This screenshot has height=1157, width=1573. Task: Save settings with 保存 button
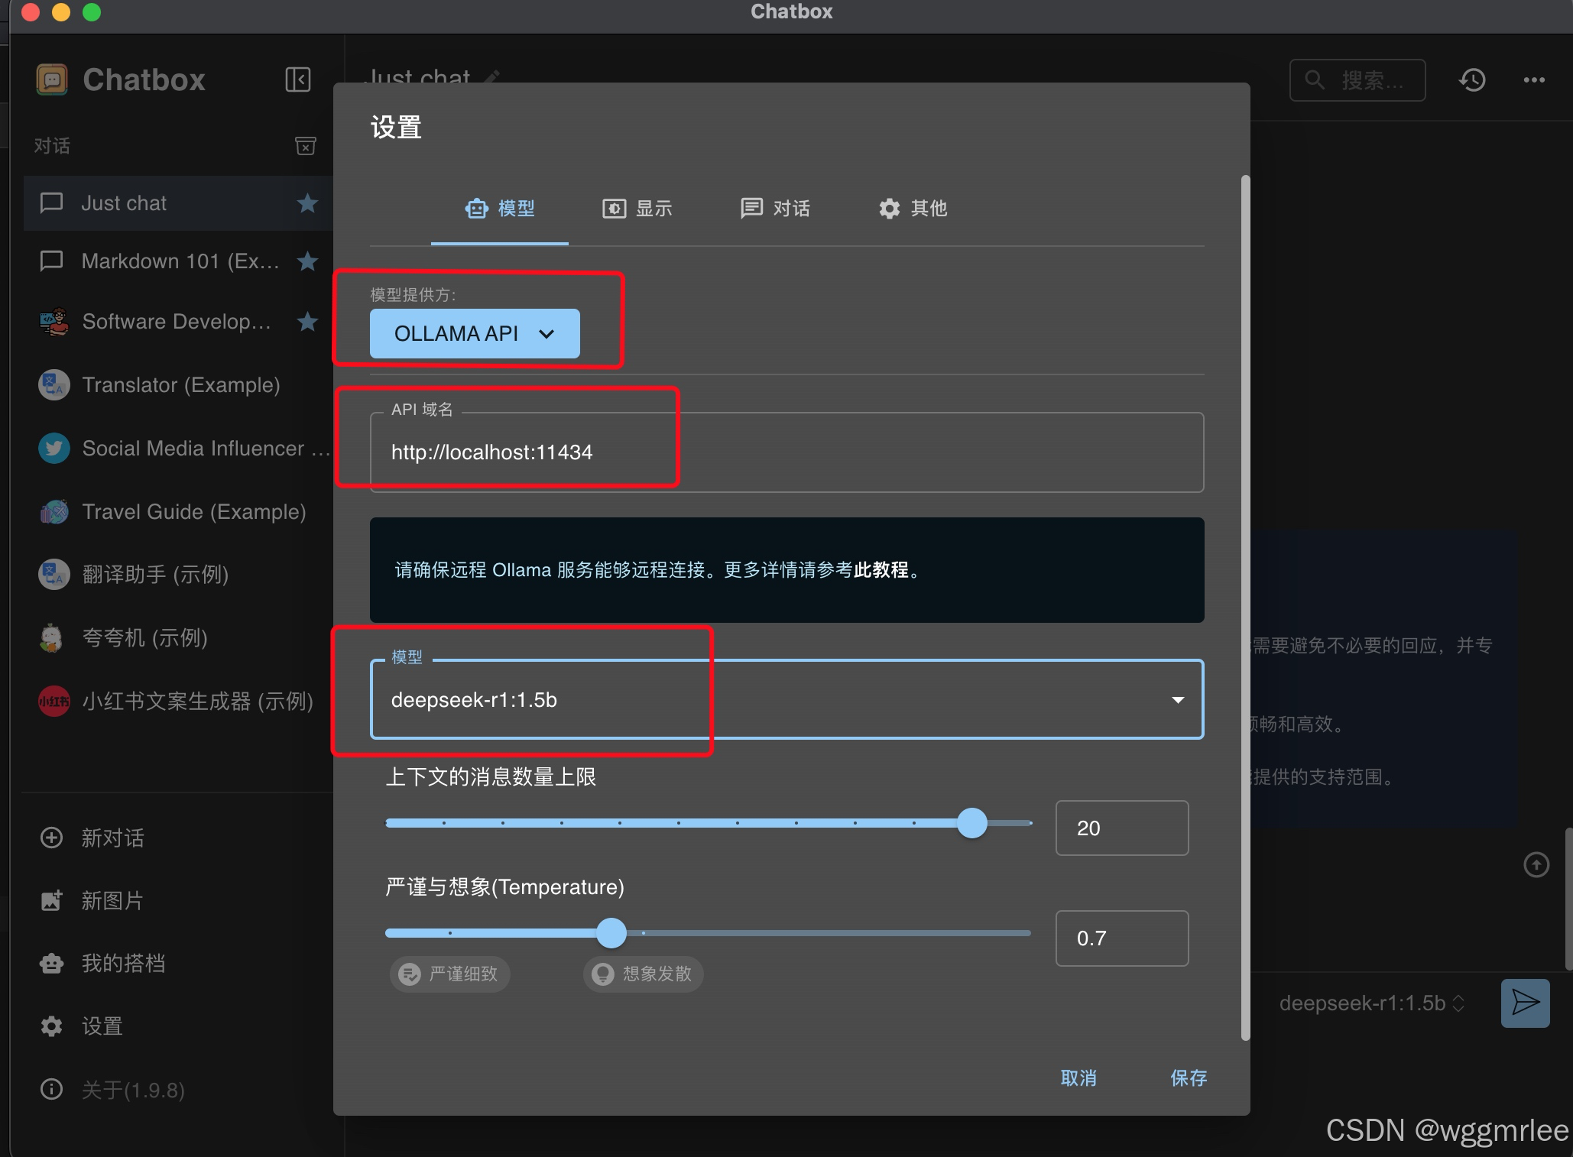tap(1188, 1078)
